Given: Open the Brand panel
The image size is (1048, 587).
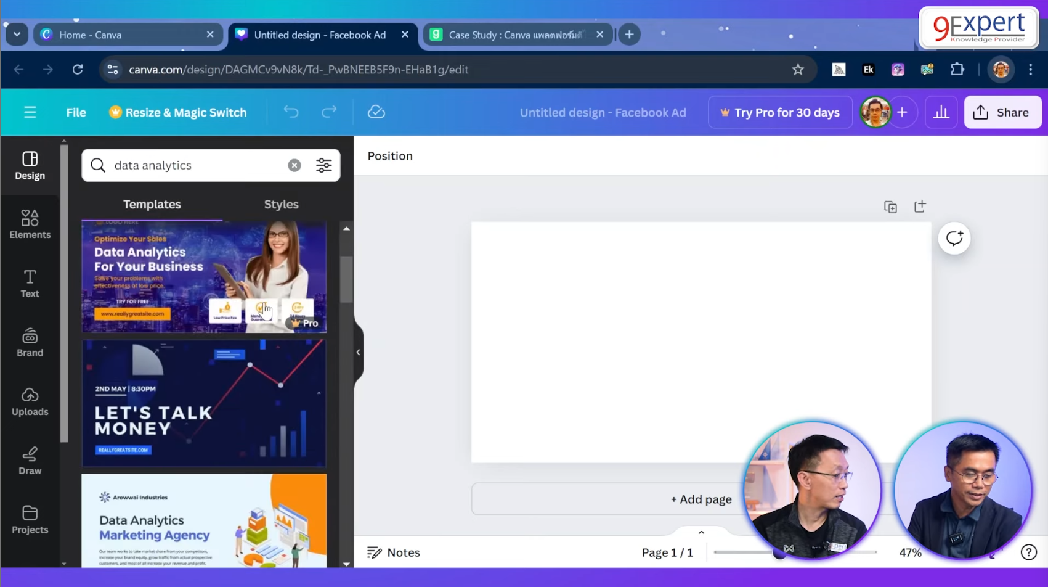Looking at the screenshot, I should click(x=29, y=343).
